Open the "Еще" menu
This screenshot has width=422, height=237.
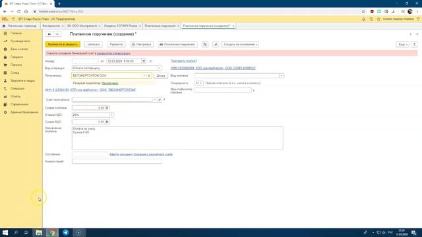402,44
